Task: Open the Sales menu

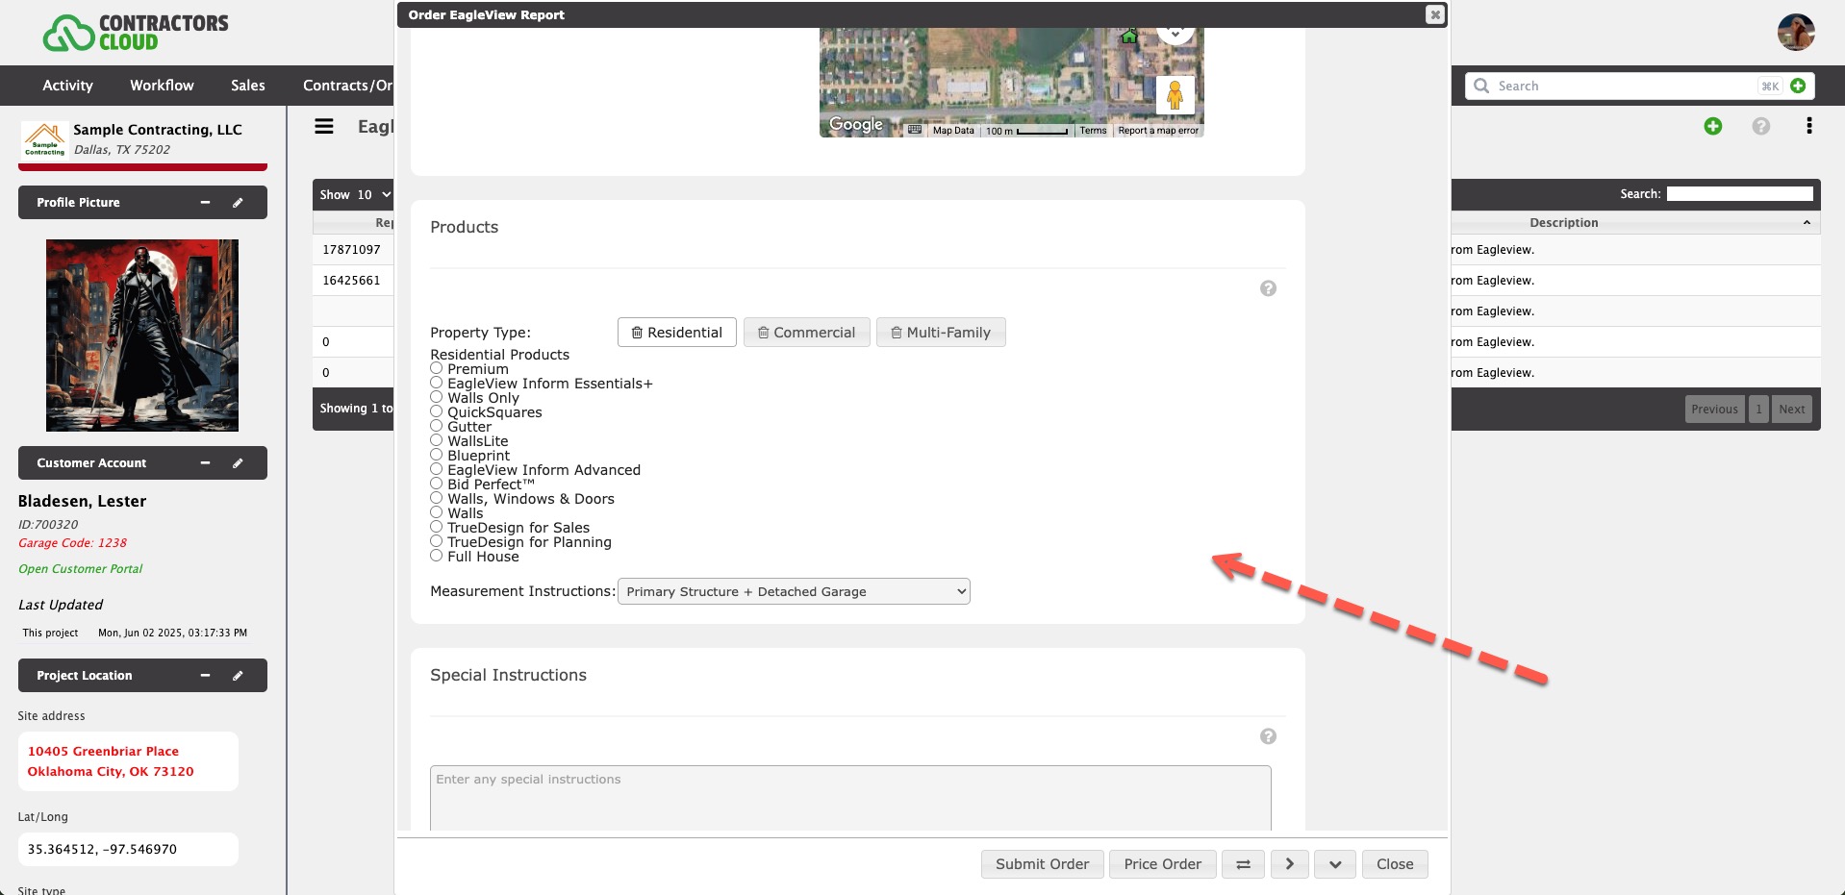Action: [x=247, y=86]
